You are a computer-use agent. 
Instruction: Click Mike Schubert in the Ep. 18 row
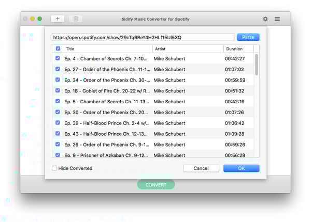click(x=169, y=91)
